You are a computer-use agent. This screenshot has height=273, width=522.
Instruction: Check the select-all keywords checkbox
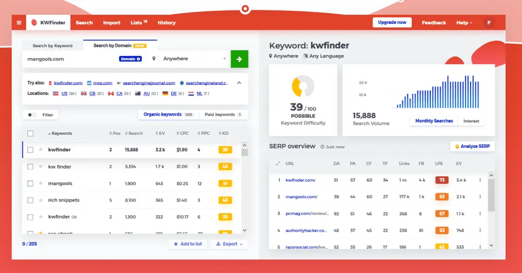pos(30,133)
